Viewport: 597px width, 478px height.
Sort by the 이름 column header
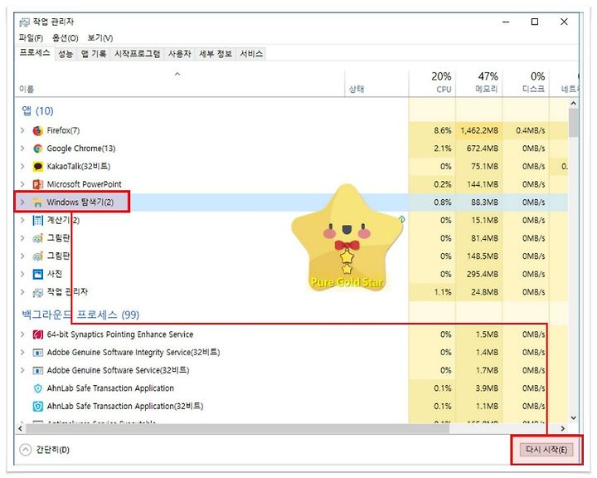(x=179, y=83)
